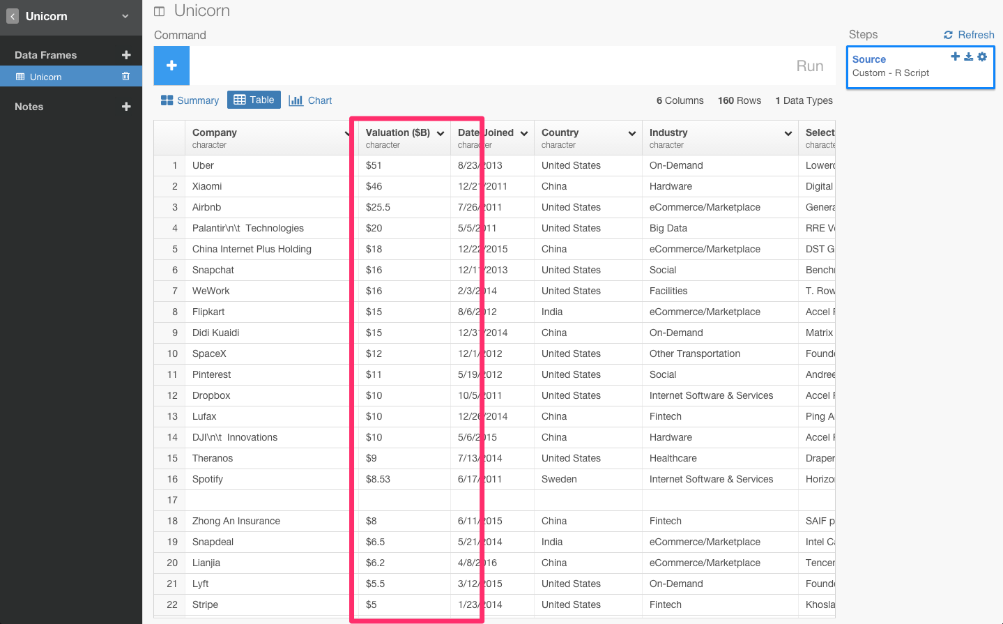The image size is (1003, 624).
Task: Select the Stripe company cell
Action: (272, 604)
